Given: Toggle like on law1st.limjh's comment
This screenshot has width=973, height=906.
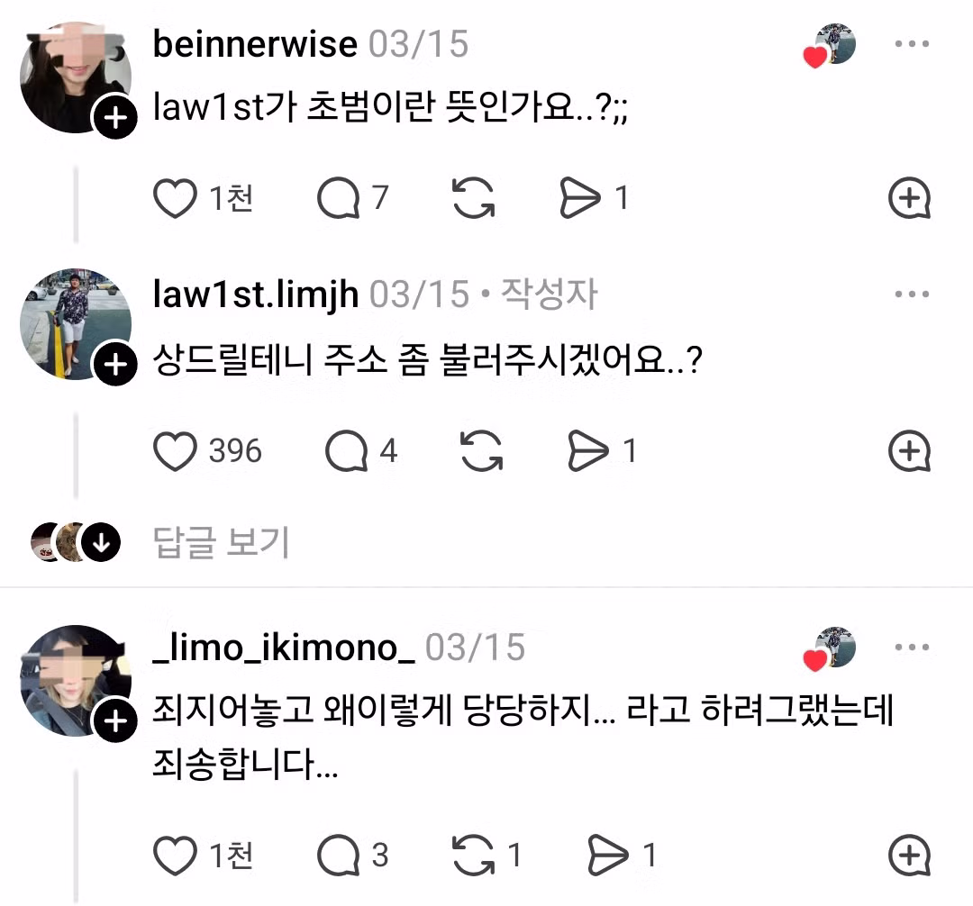Looking at the screenshot, I should pos(177,452).
